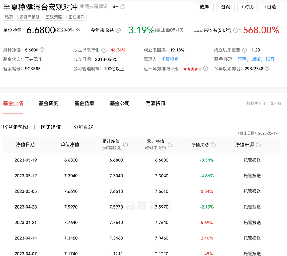Add fund to watchlist with +自选

[270, 7]
